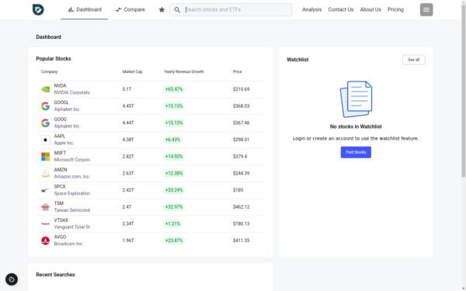Screen dimensions: 466x291
Task: Open the Compare tab
Action: pos(130,9)
